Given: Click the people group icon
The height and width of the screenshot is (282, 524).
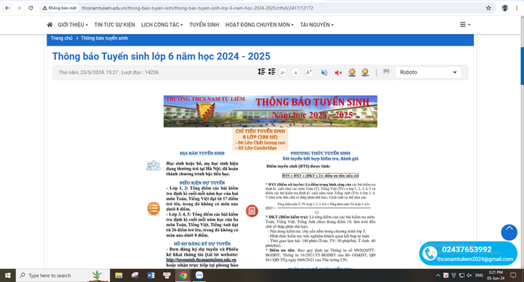Looking at the screenshot, I should point(153,165).
